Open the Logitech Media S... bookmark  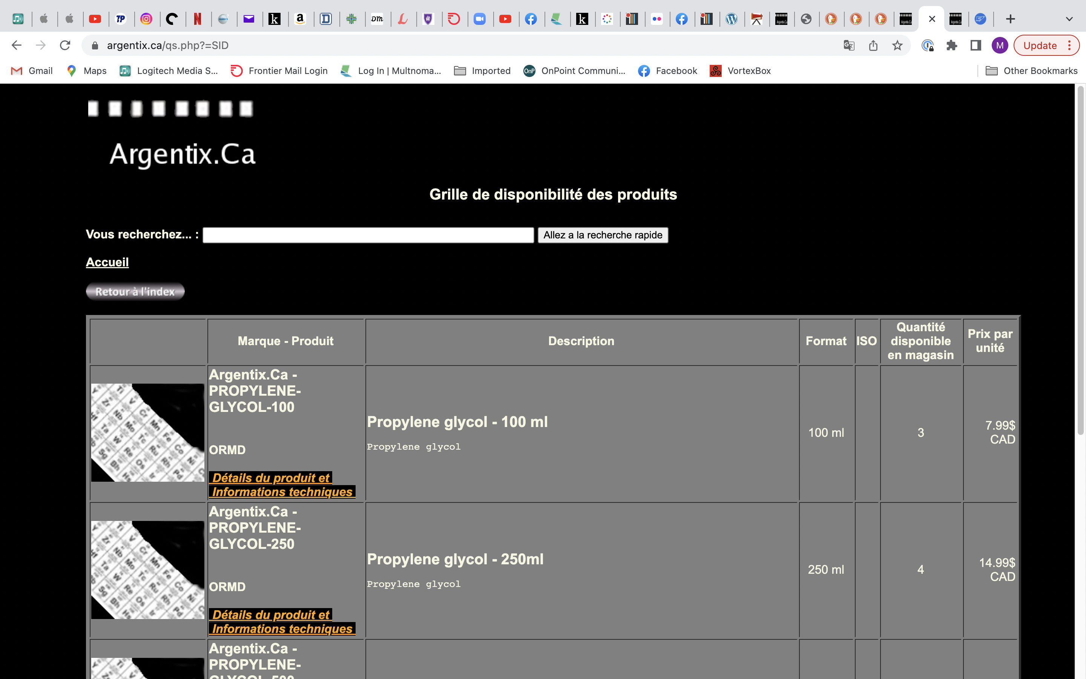(x=169, y=71)
